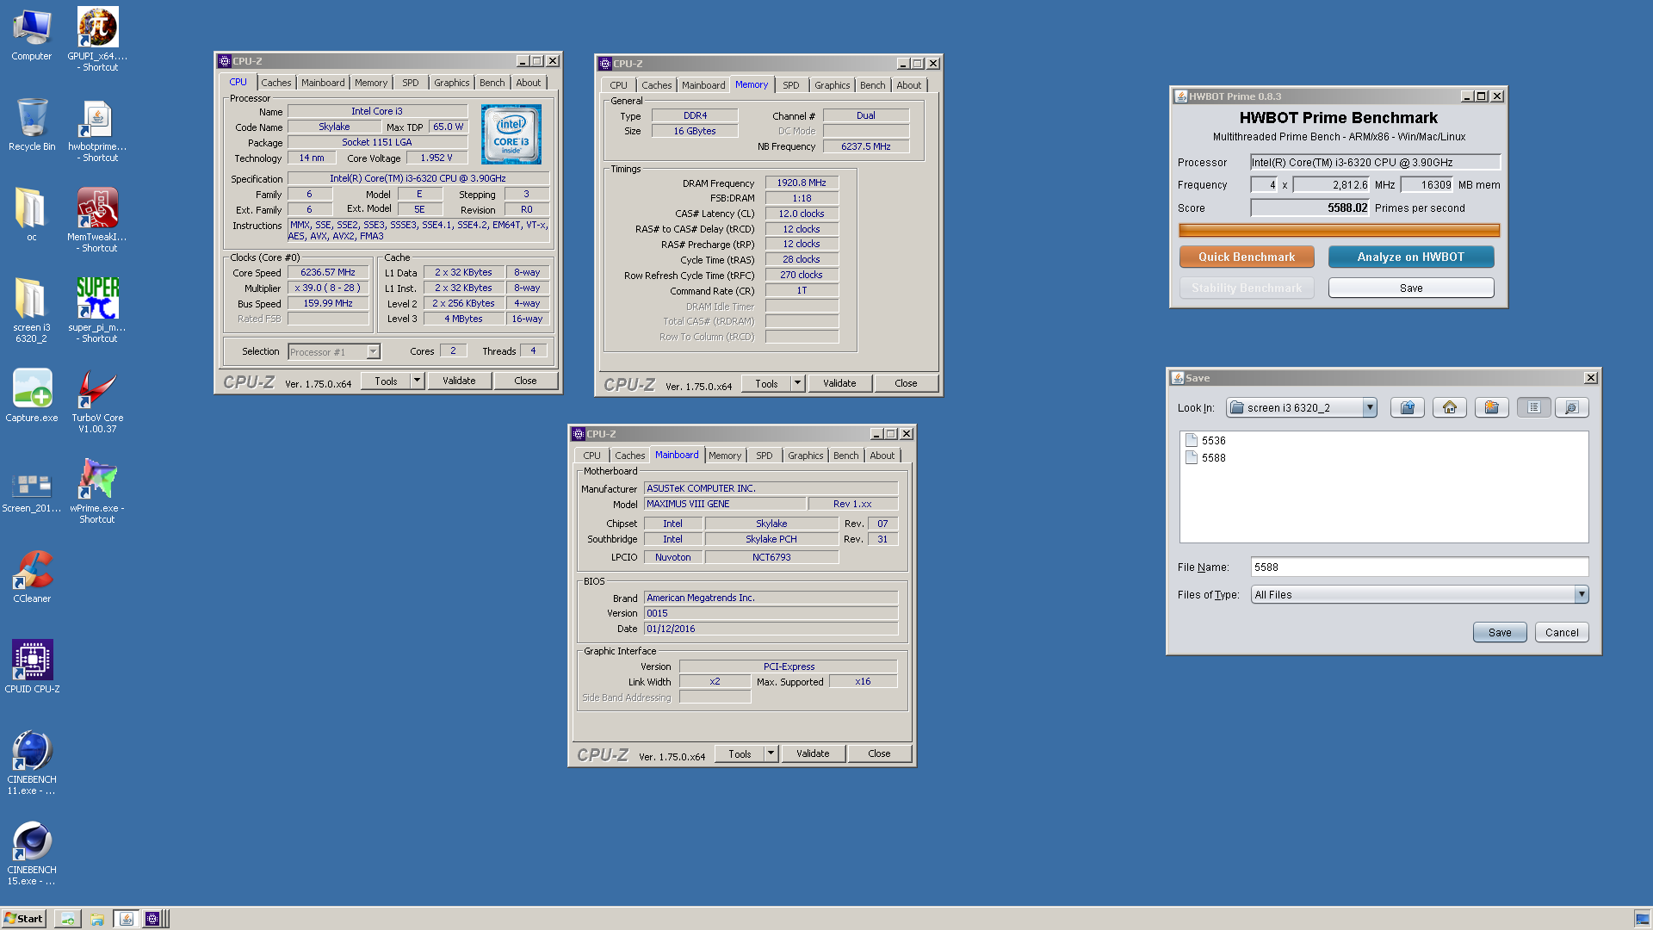Open Graphics tab in Mainboard window
Image resolution: width=1653 pixels, height=930 pixels.
805,456
